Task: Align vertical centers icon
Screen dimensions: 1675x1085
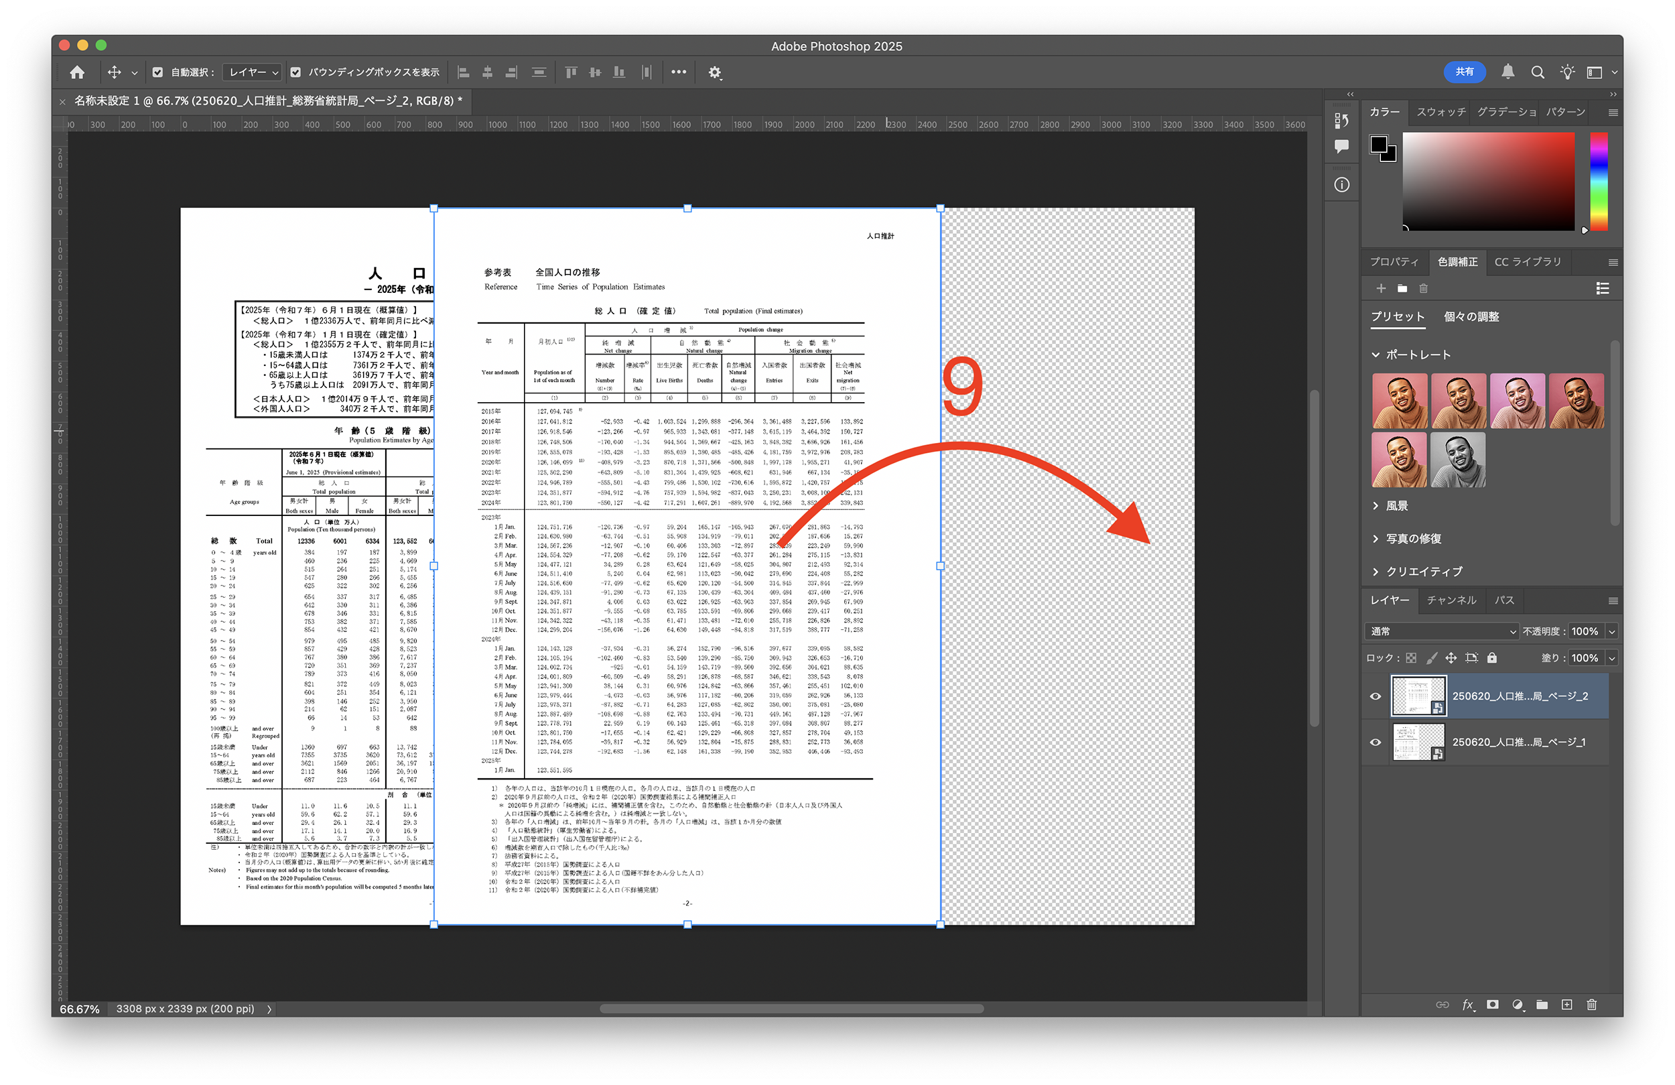Action: tap(595, 72)
